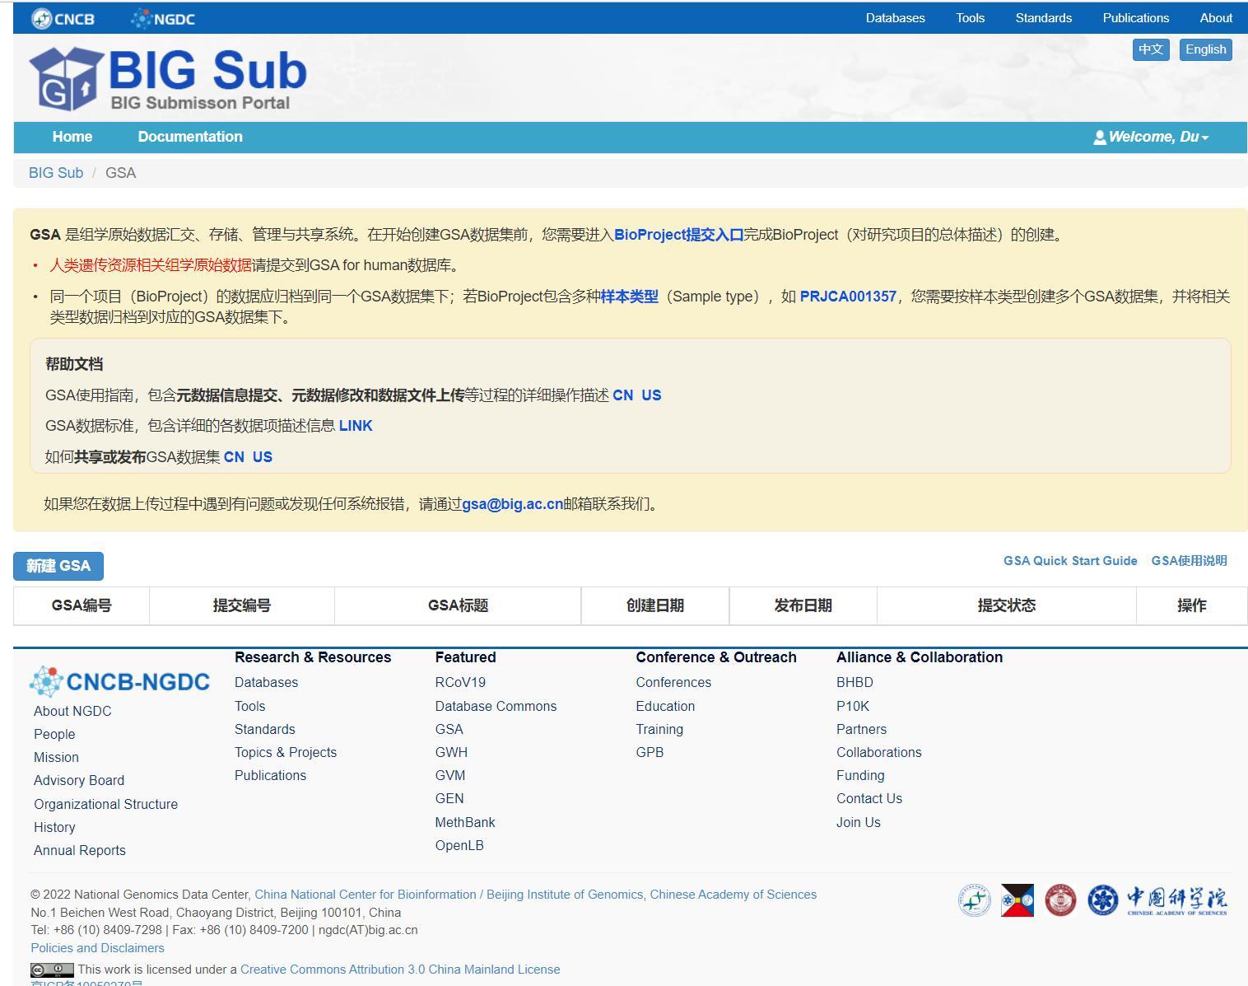Image resolution: width=1248 pixels, height=986 pixels.
Task: Go to the Home tab
Action: pyautogui.click(x=72, y=137)
